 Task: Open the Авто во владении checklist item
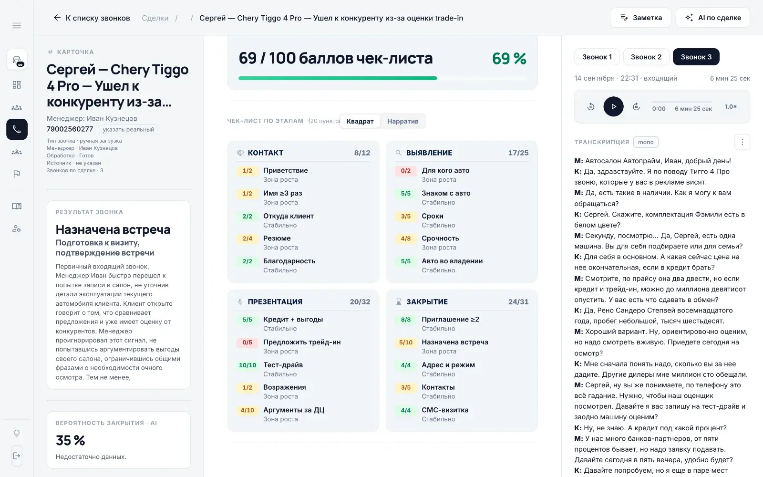point(462,265)
